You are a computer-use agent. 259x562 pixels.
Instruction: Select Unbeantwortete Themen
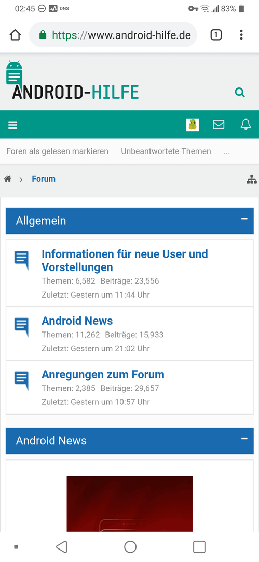tap(166, 151)
